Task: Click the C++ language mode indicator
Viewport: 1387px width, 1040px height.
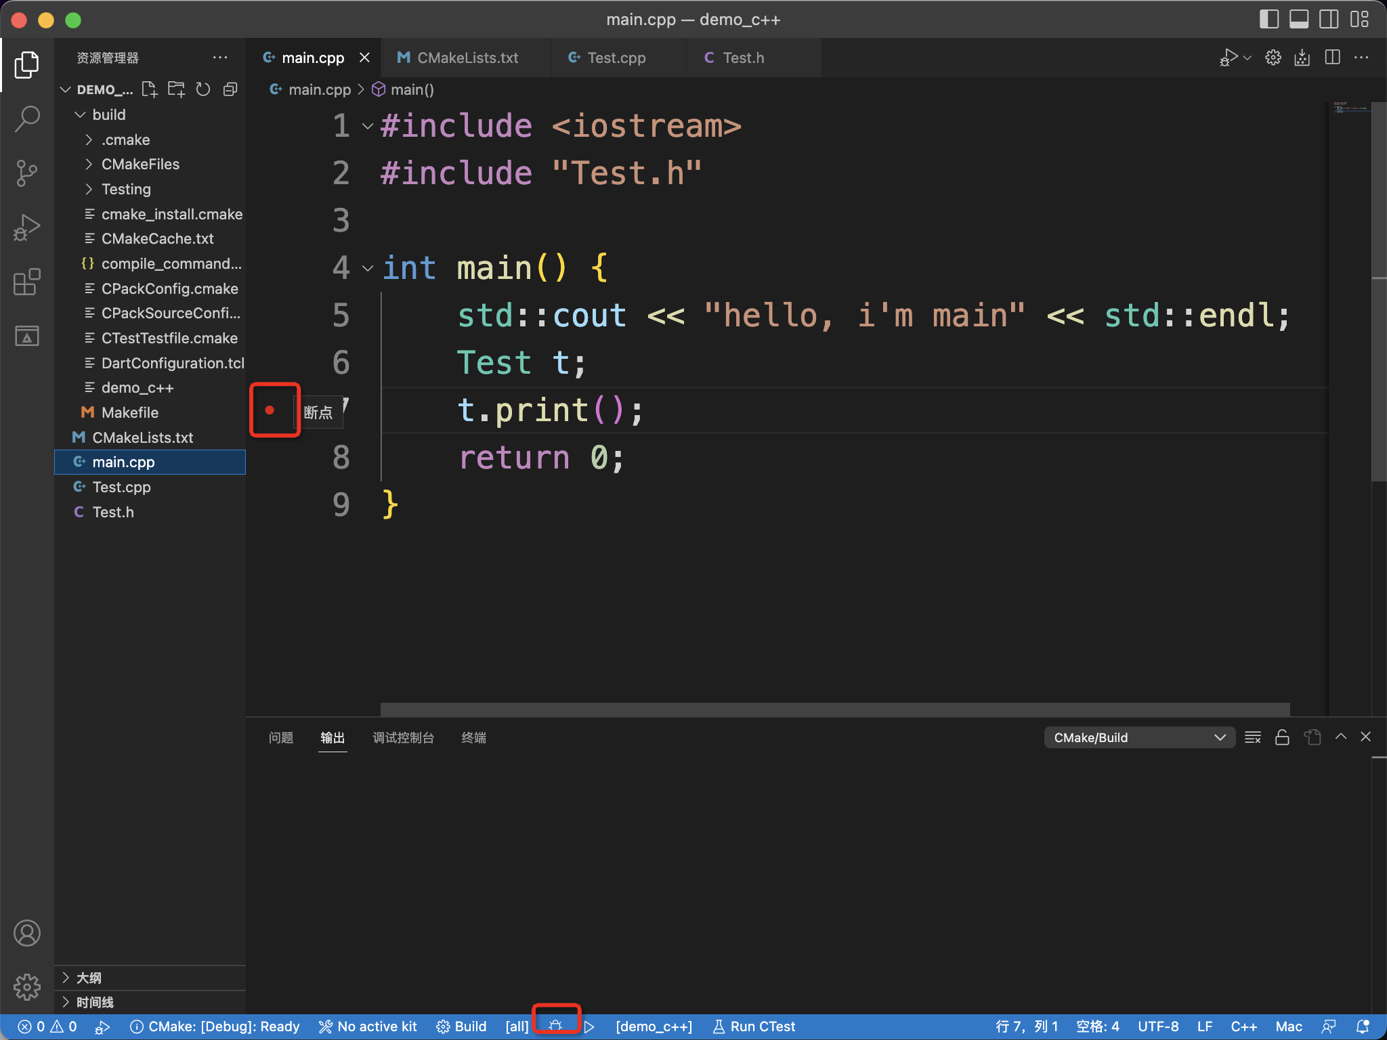Action: (1244, 1026)
